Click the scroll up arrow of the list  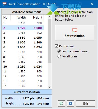click(x=50, y=17)
